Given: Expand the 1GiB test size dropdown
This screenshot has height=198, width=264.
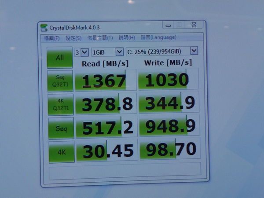Looking at the screenshot, I should (107, 52).
